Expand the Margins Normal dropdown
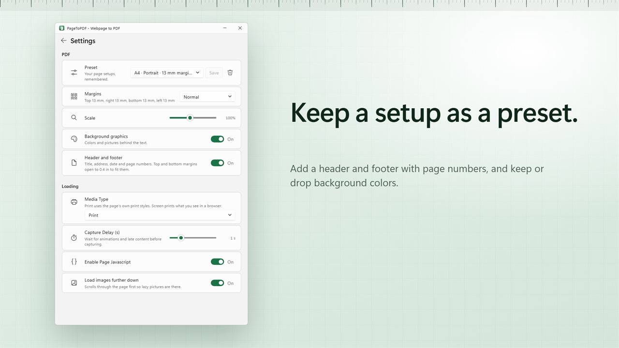 [207, 97]
